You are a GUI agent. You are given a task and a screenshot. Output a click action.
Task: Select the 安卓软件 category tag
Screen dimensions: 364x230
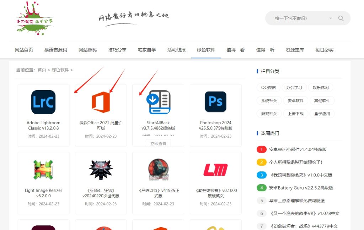295,101
